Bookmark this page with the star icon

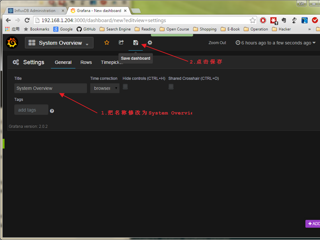pyautogui.click(x=252, y=20)
